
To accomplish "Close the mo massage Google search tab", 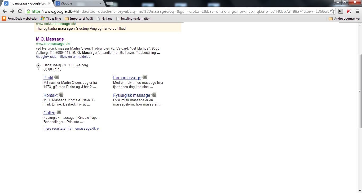I will [49, 3].
